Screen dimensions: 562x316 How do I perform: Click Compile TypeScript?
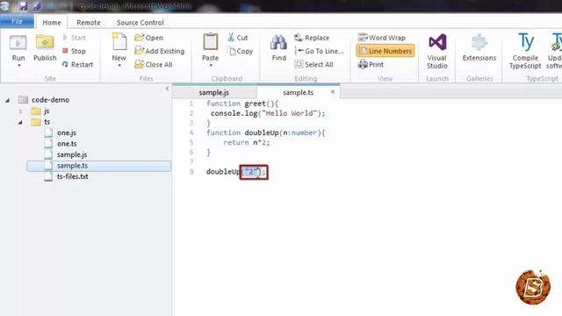[525, 51]
